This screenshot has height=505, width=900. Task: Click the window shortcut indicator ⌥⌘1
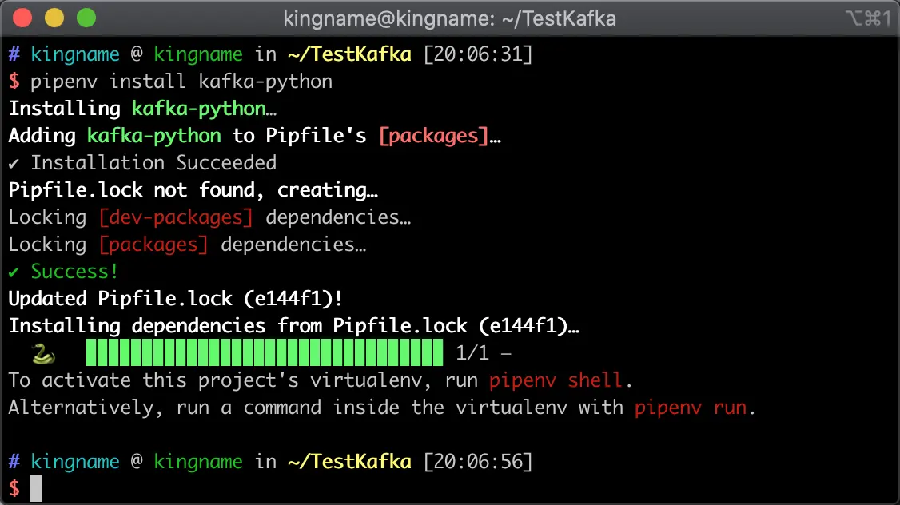(869, 18)
